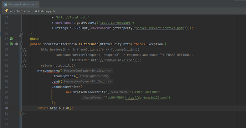Click the HeadersConfigurer<HttpSecurity> inlay hint on line 73

[87, 71]
